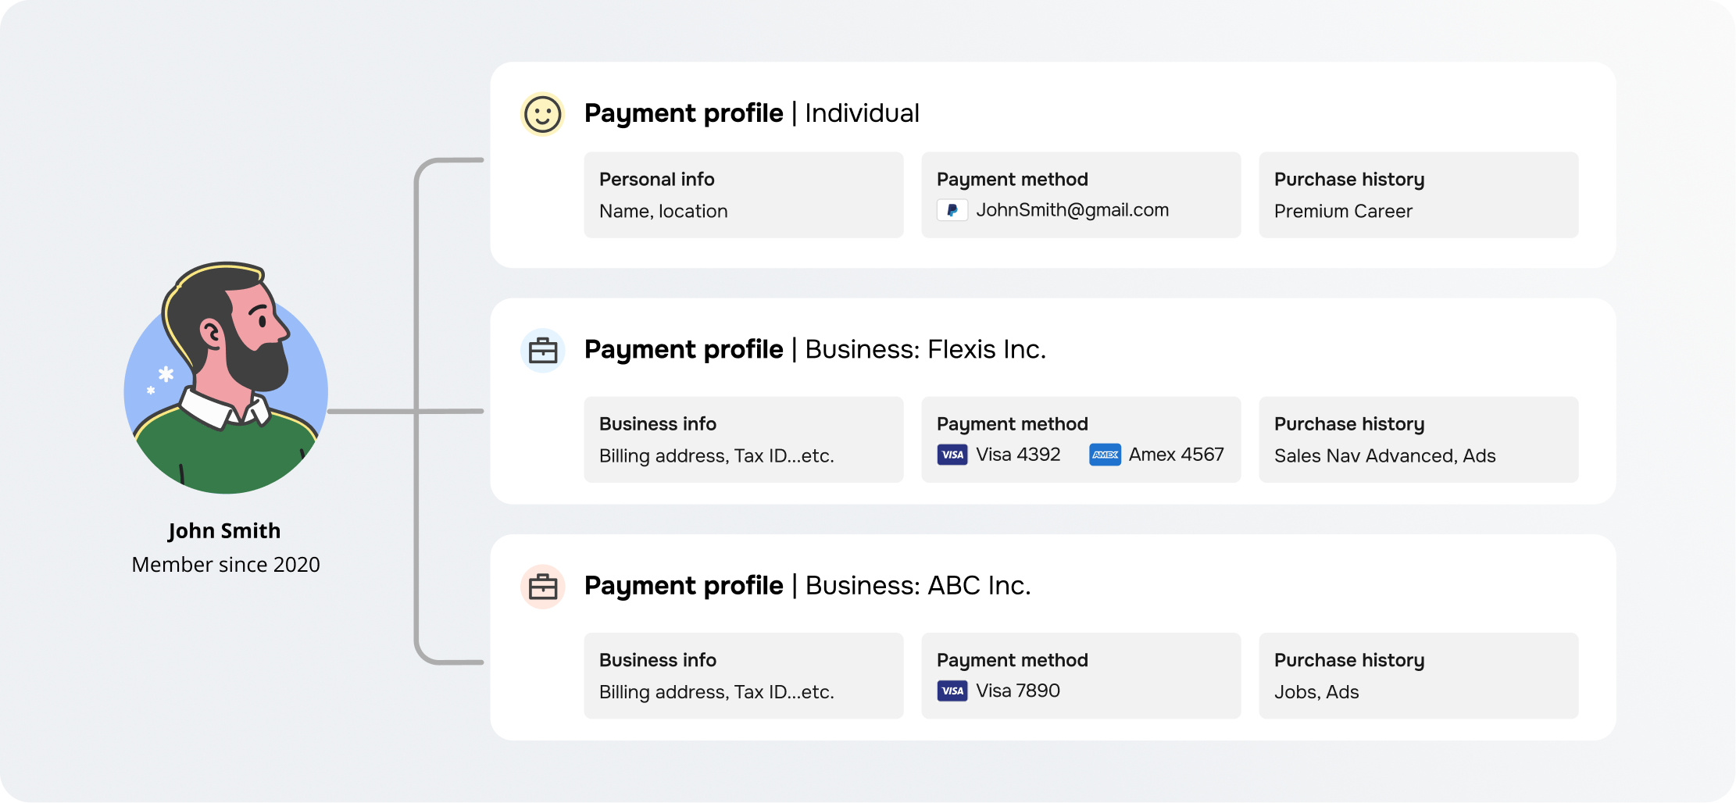Click 'Jobs, Ads' purchase text

[x=1316, y=692]
